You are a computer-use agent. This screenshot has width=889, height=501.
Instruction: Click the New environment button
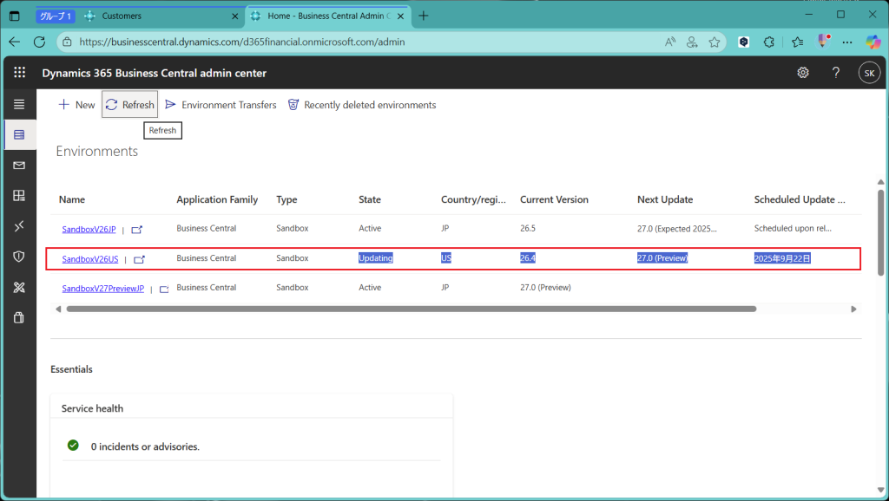pos(76,105)
